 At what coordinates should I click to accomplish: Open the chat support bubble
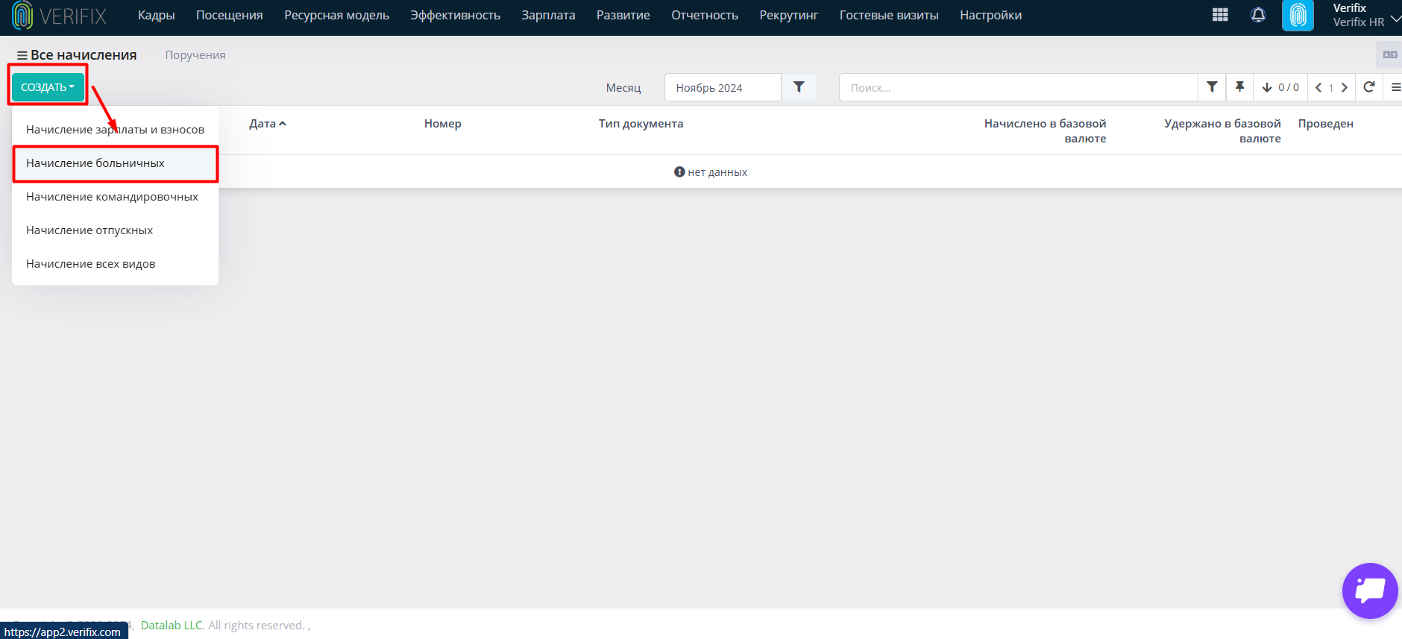pos(1370,591)
